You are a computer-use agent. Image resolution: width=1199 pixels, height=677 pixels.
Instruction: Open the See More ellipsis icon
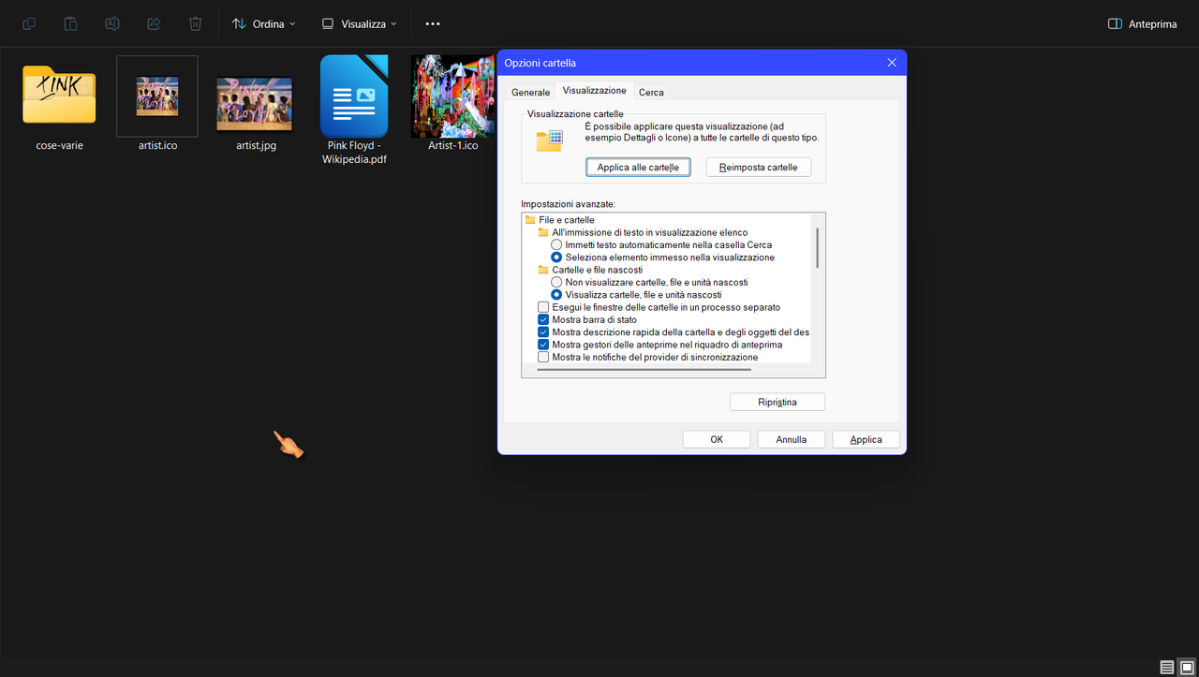[432, 23]
